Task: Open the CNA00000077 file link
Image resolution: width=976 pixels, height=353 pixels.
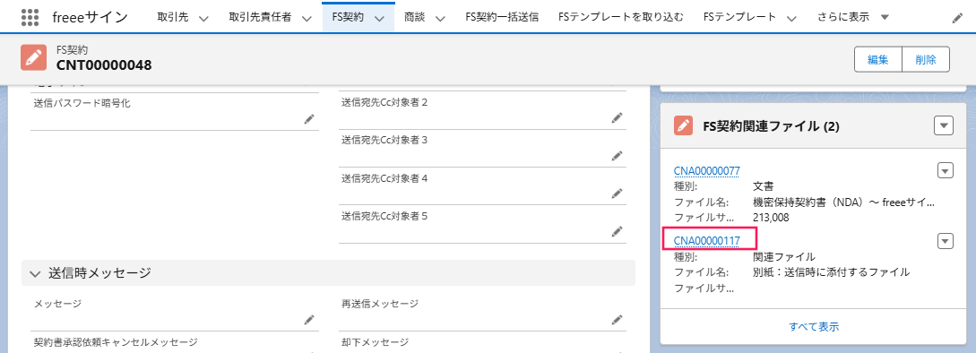Action: (x=706, y=170)
